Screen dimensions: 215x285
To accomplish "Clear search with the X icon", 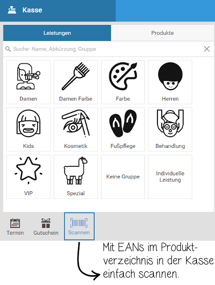I will [207, 49].
